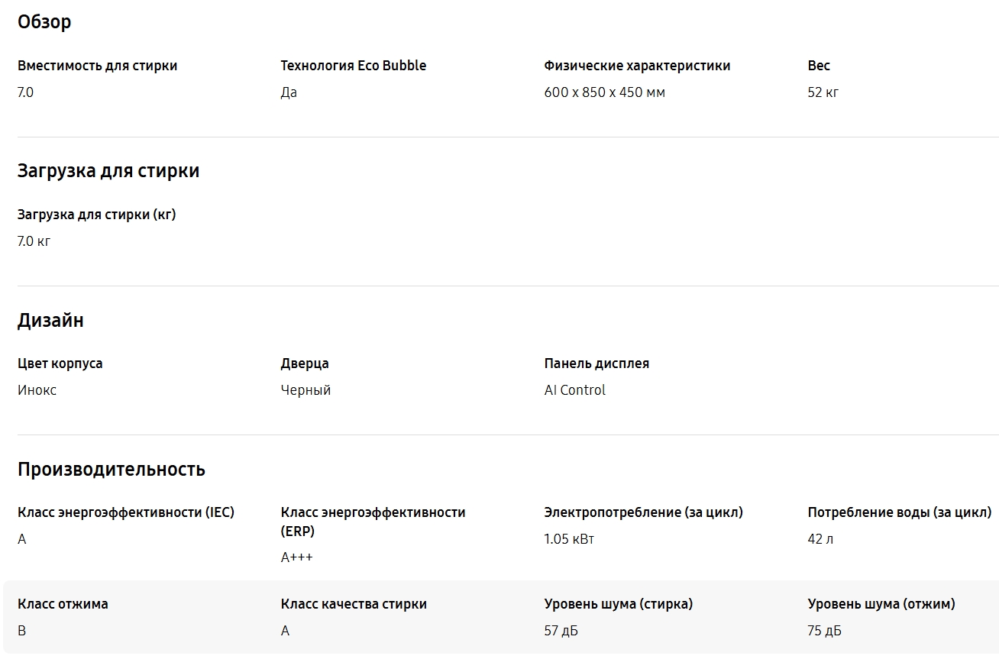Click the "1.05 кВт" power consumption value
This screenshot has width=999, height=659.
569,539
